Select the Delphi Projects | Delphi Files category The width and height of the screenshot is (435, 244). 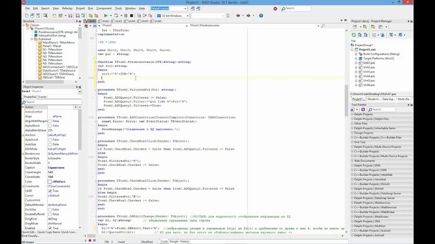(x=382, y=119)
